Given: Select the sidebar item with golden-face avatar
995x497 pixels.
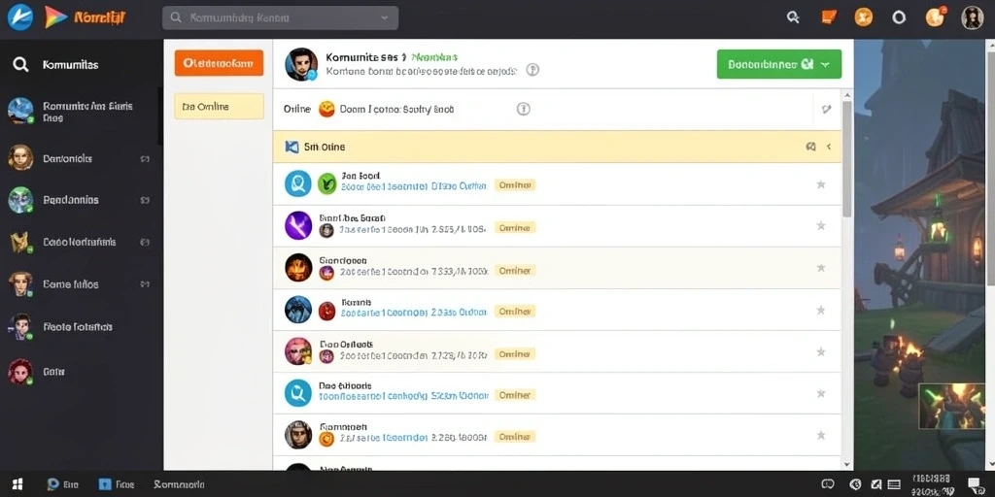Looking at the screenshot, I should pyautogui.click(x=82, y=158).
